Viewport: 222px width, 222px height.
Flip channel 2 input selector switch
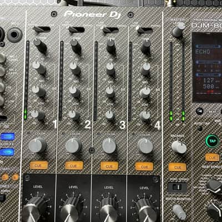pyautogui.click(x=77, y=29)
